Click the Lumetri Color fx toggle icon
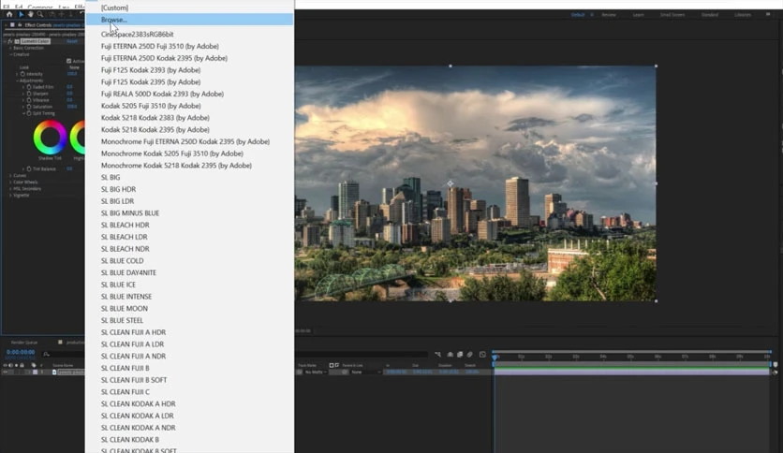This screenshot has height=453, width=783. (10, 41)
